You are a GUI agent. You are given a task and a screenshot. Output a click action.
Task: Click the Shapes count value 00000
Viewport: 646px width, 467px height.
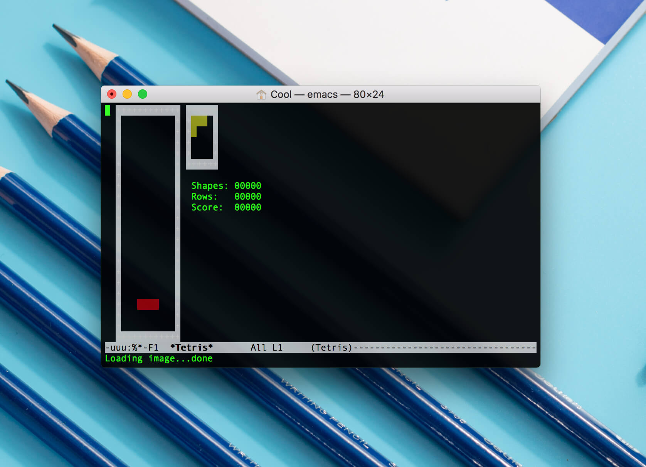(x=248, y=186)
